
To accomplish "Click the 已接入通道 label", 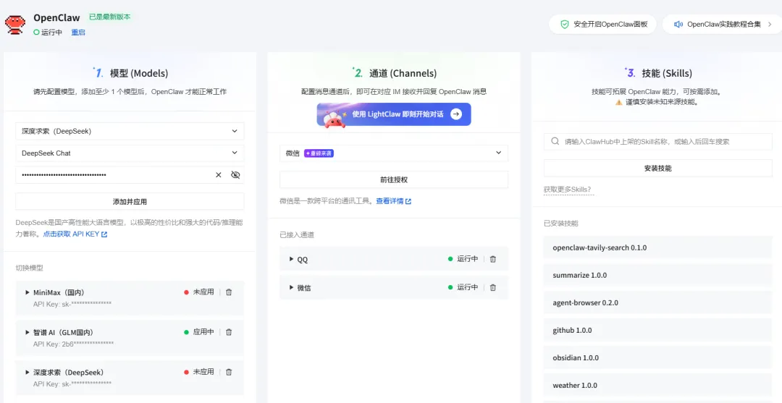I will [297, 235].
